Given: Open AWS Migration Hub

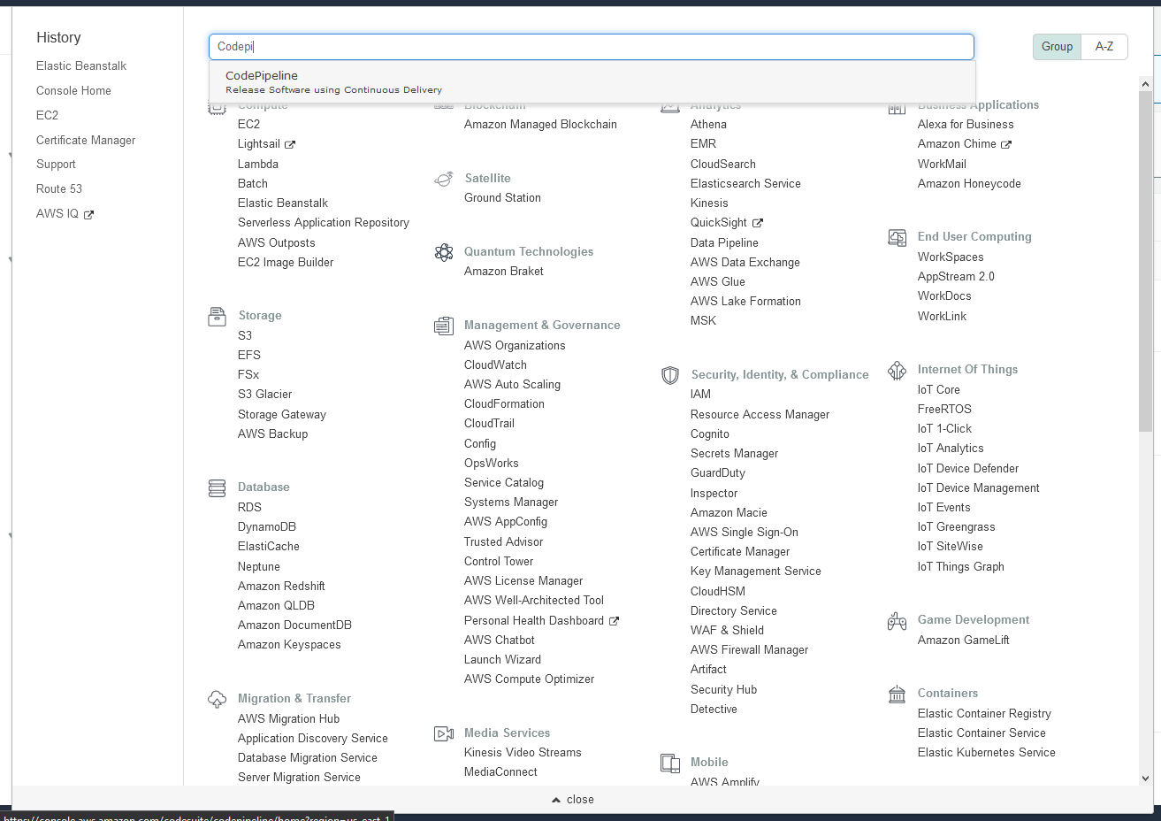Looking at the screenshot, I should click(288, 719).
